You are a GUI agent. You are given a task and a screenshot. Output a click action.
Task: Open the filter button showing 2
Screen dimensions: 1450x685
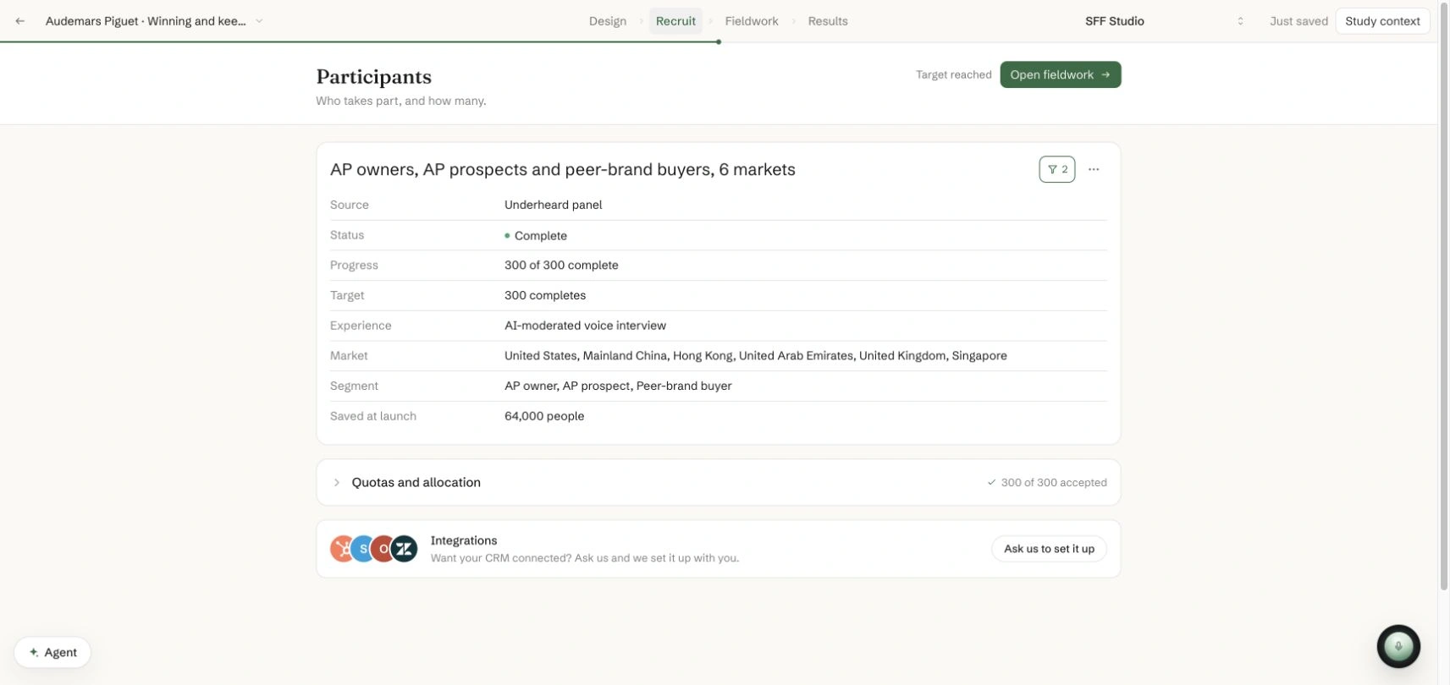click(x=1057, y=169)
